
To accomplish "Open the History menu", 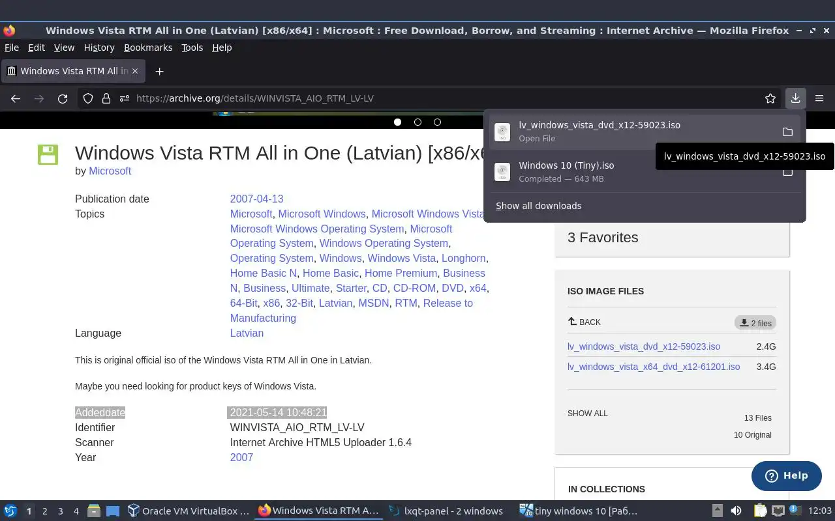I will tap(99, 48).
